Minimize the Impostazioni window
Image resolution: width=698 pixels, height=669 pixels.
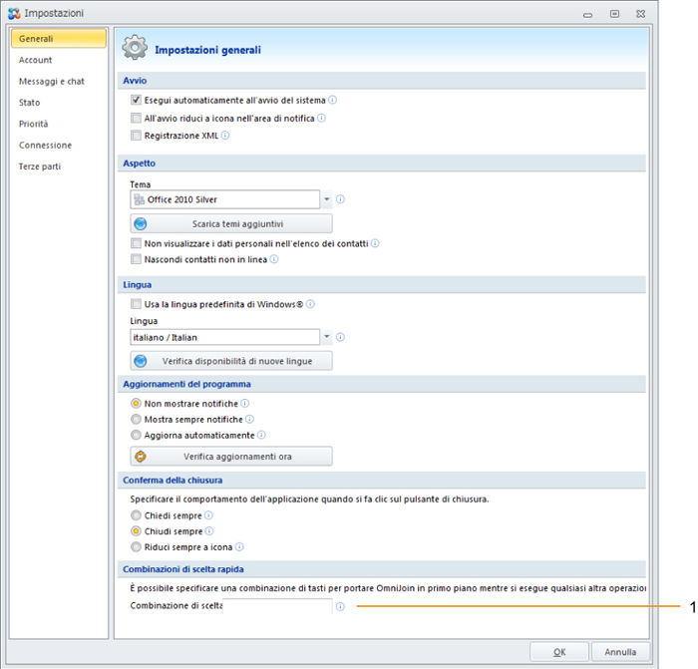pyautogui.click(x=587, y=15)
